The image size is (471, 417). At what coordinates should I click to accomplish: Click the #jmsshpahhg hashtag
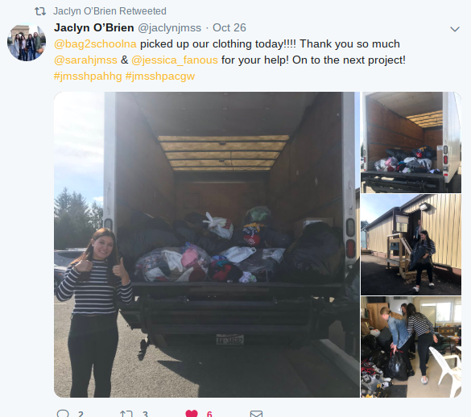[x=88, y=76]
